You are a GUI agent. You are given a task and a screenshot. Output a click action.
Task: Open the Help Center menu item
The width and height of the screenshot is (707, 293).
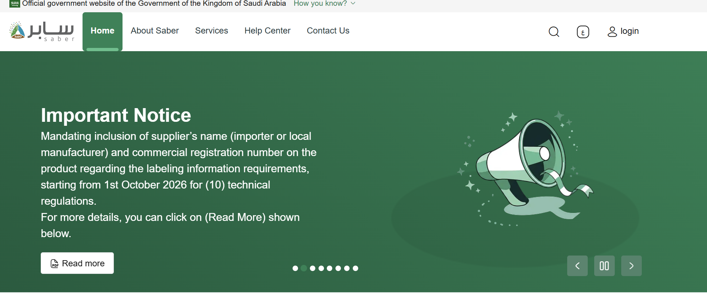pyautogui.click(x=267, y=31)
